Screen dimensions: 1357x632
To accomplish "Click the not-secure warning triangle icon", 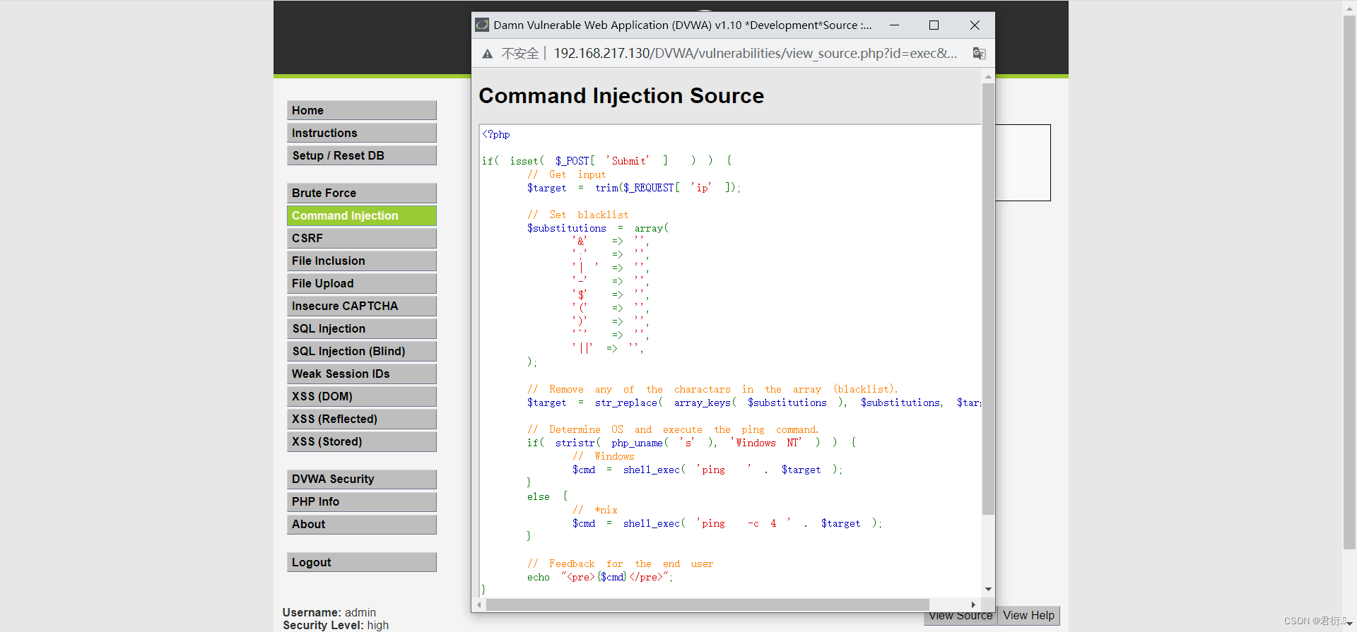I will tap(487, 54).
